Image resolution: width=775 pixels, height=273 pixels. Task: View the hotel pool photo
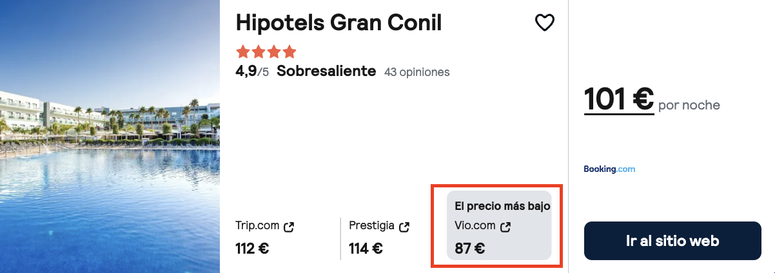click(x=110, y=136)
